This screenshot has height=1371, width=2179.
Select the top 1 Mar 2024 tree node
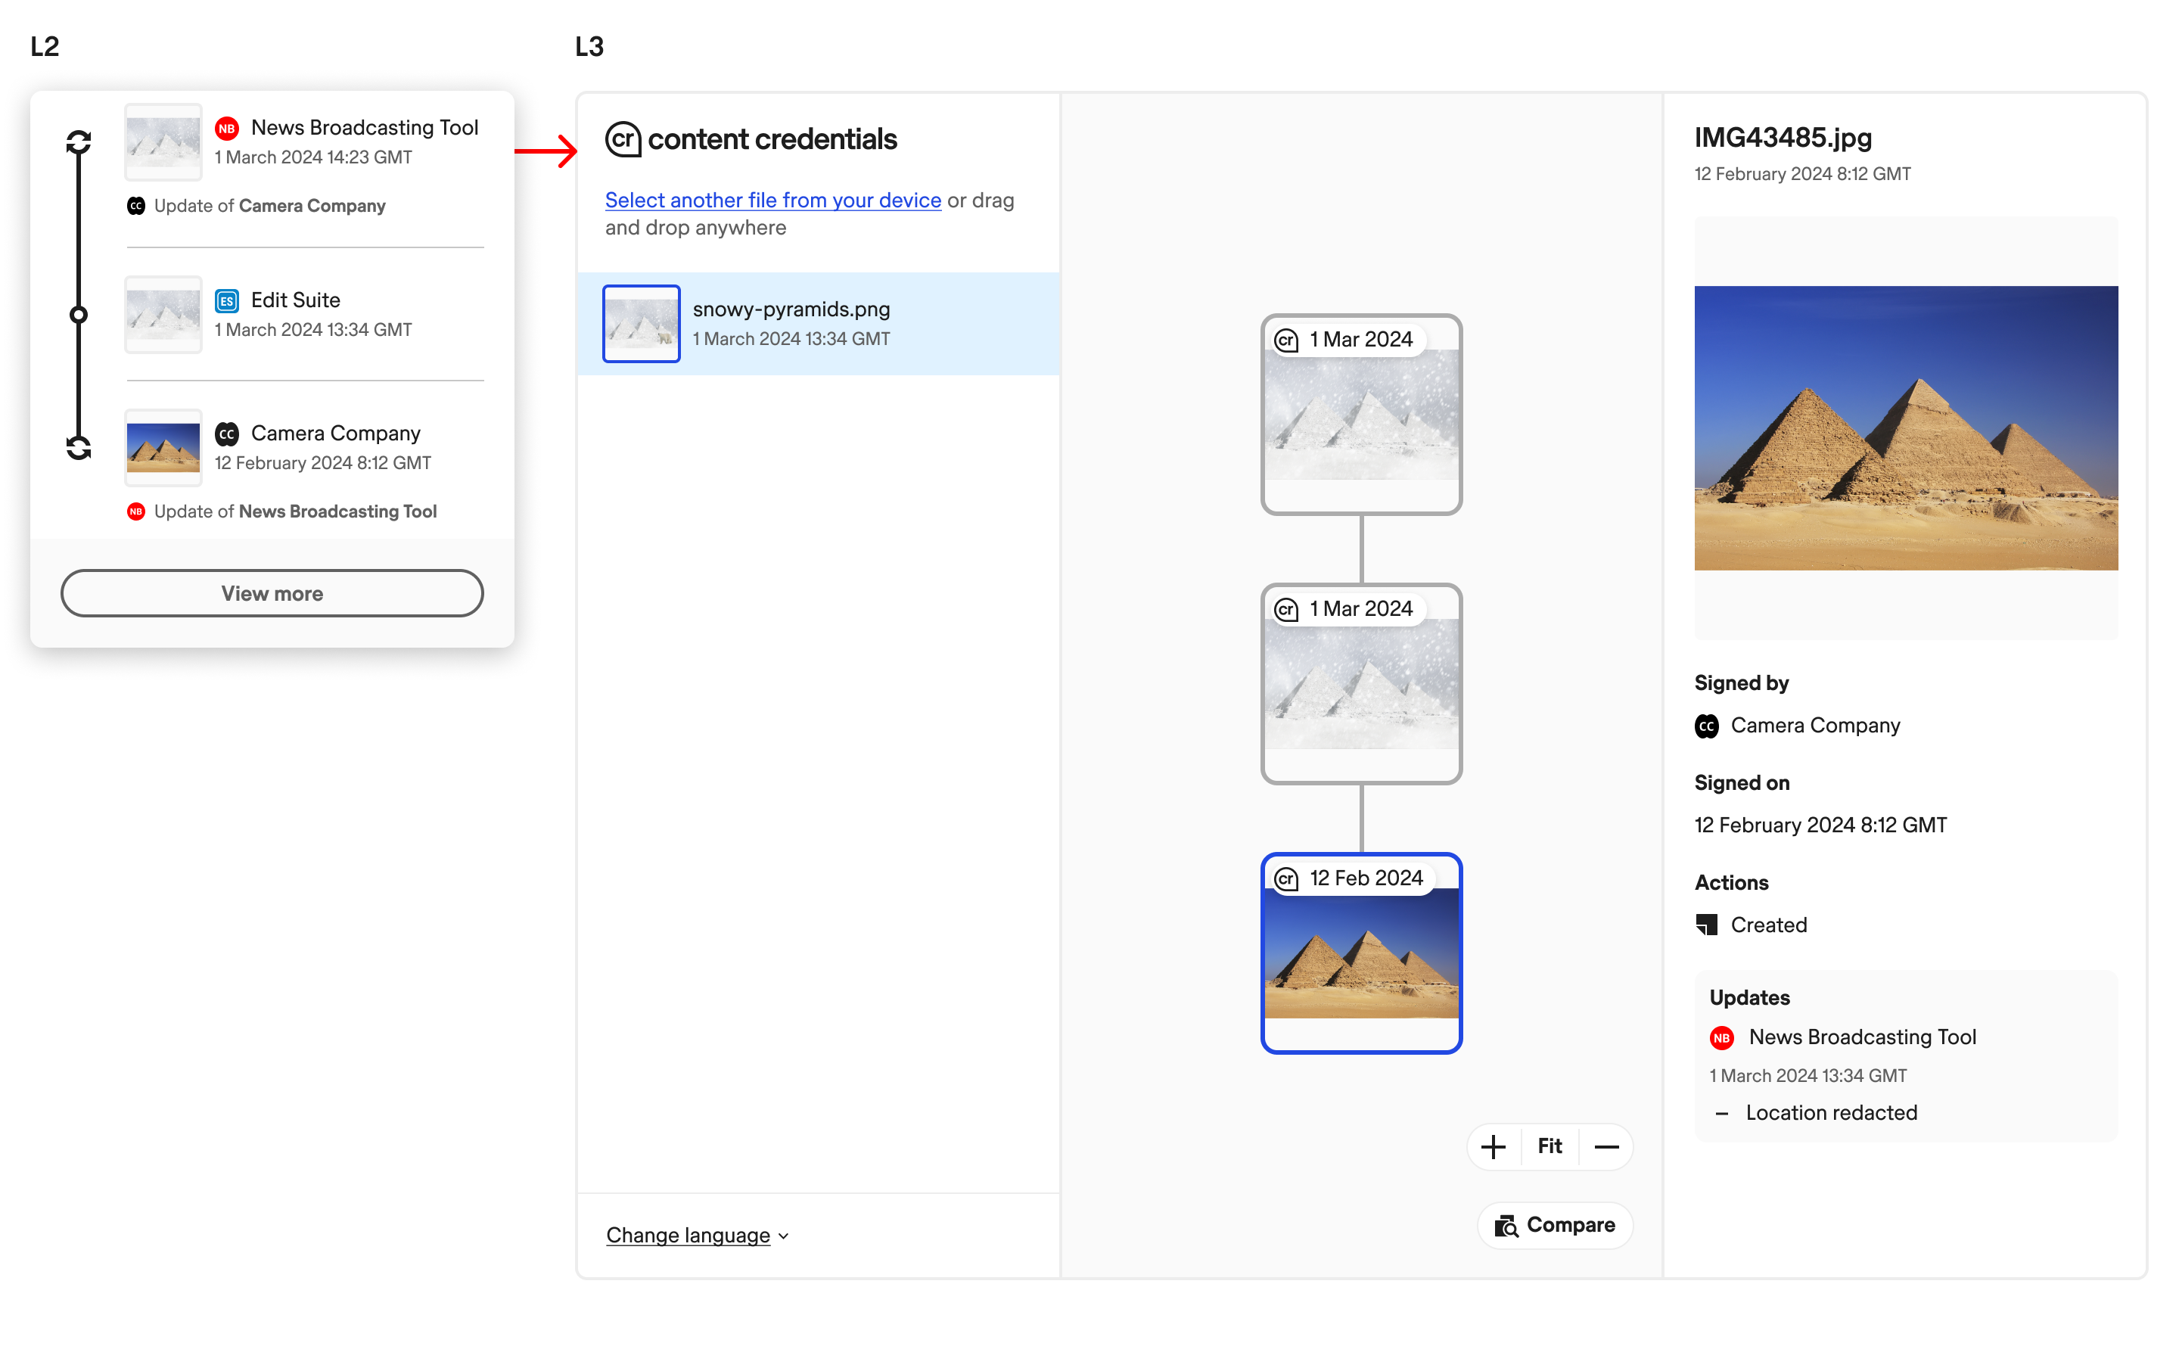(1361, 415)
